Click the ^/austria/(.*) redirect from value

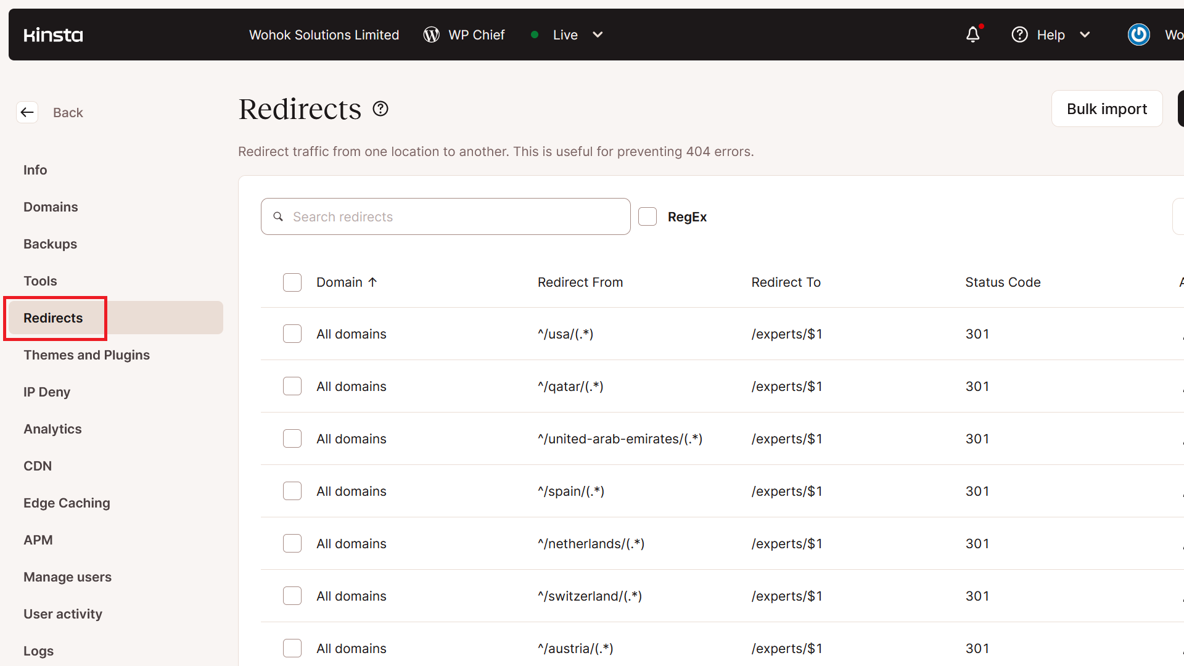click(575, 648)
